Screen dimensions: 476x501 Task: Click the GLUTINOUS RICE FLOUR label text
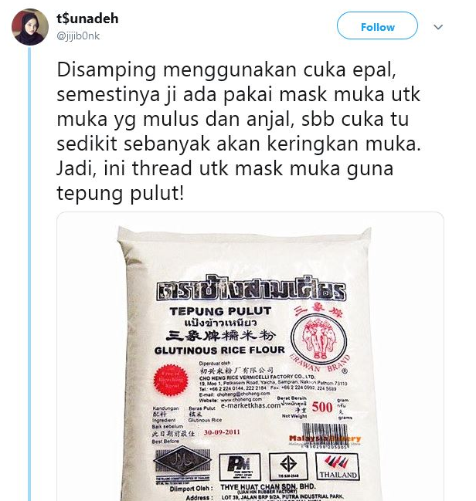click(219, 350)
